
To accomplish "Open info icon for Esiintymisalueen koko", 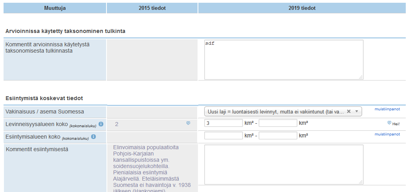I will pos(93,137).
